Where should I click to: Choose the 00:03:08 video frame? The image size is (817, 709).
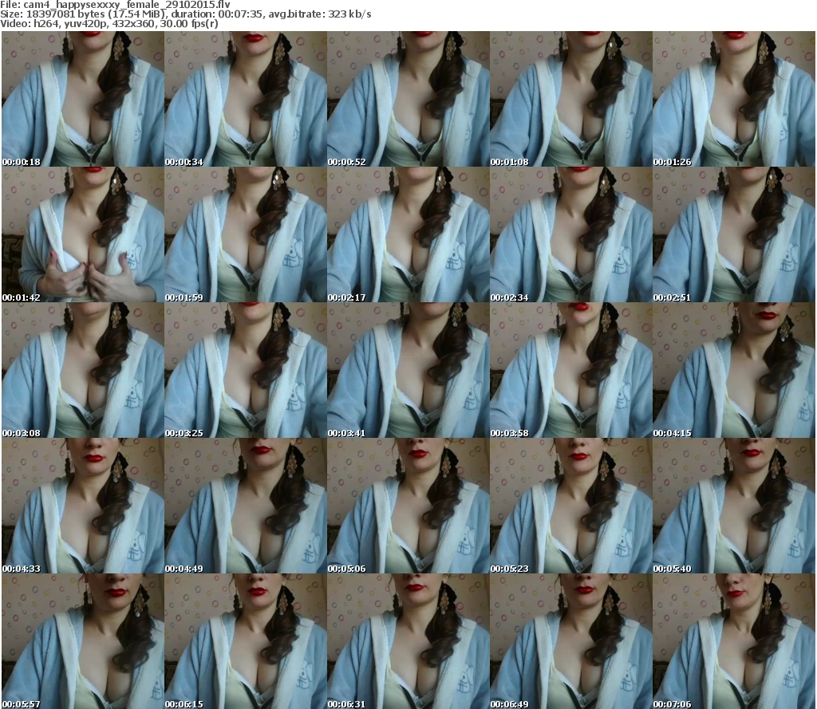(83, 370)
